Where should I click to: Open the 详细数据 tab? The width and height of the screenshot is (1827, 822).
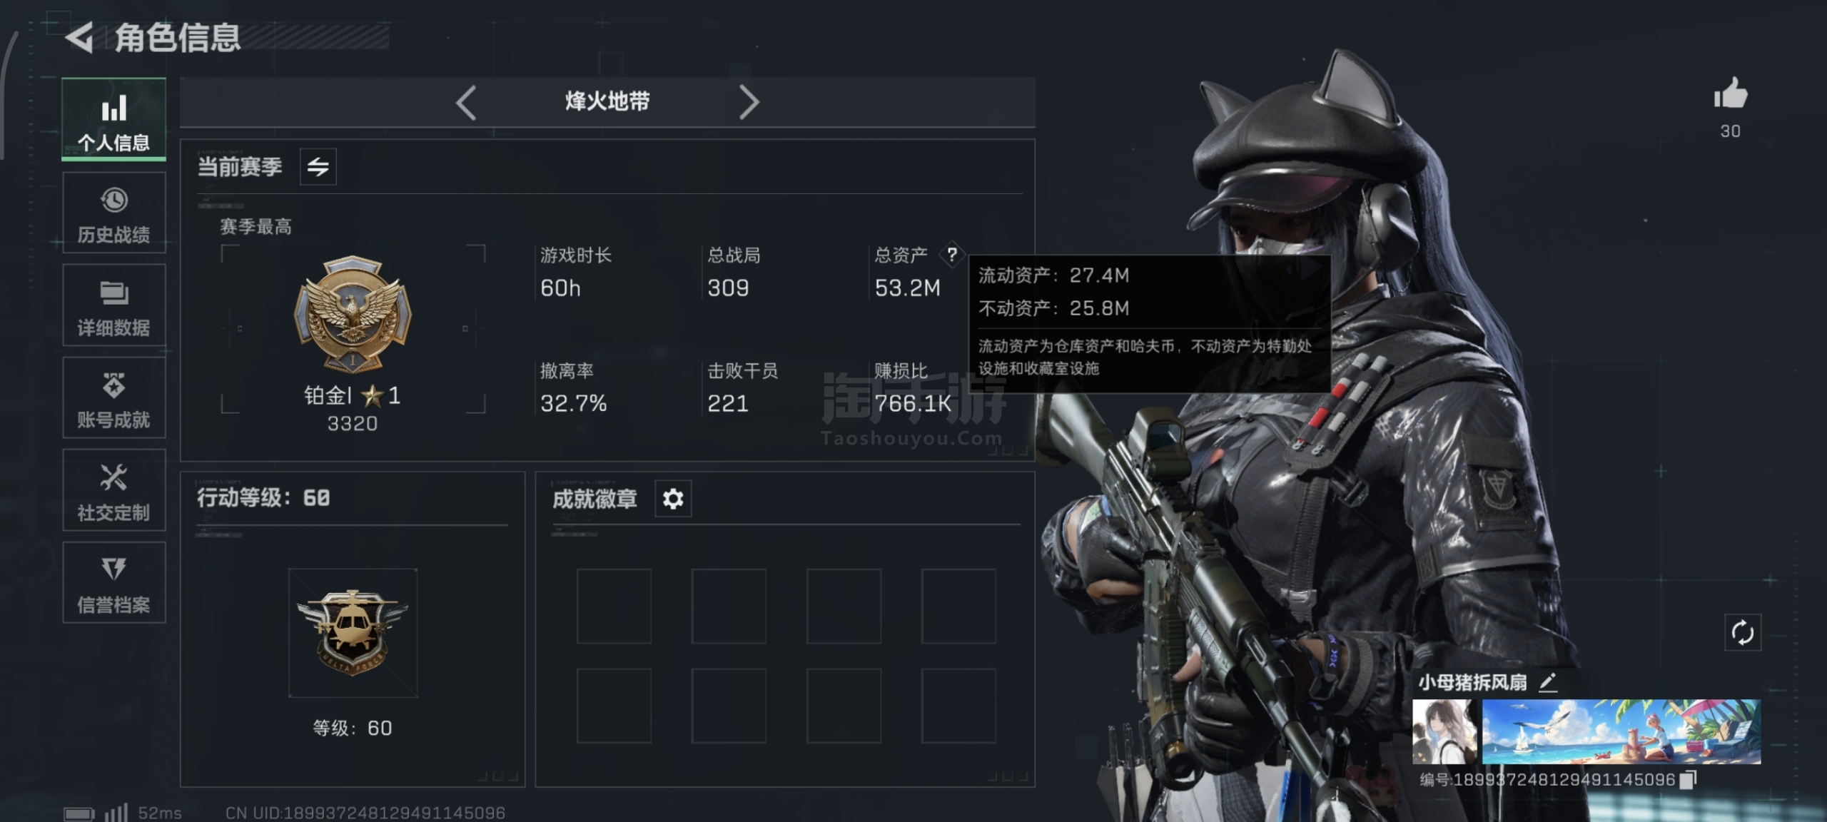[x=114, y=305]
